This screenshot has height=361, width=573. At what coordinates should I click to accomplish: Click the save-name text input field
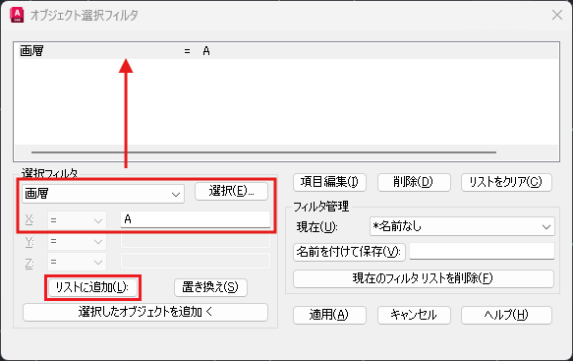(x=482, y=251)
